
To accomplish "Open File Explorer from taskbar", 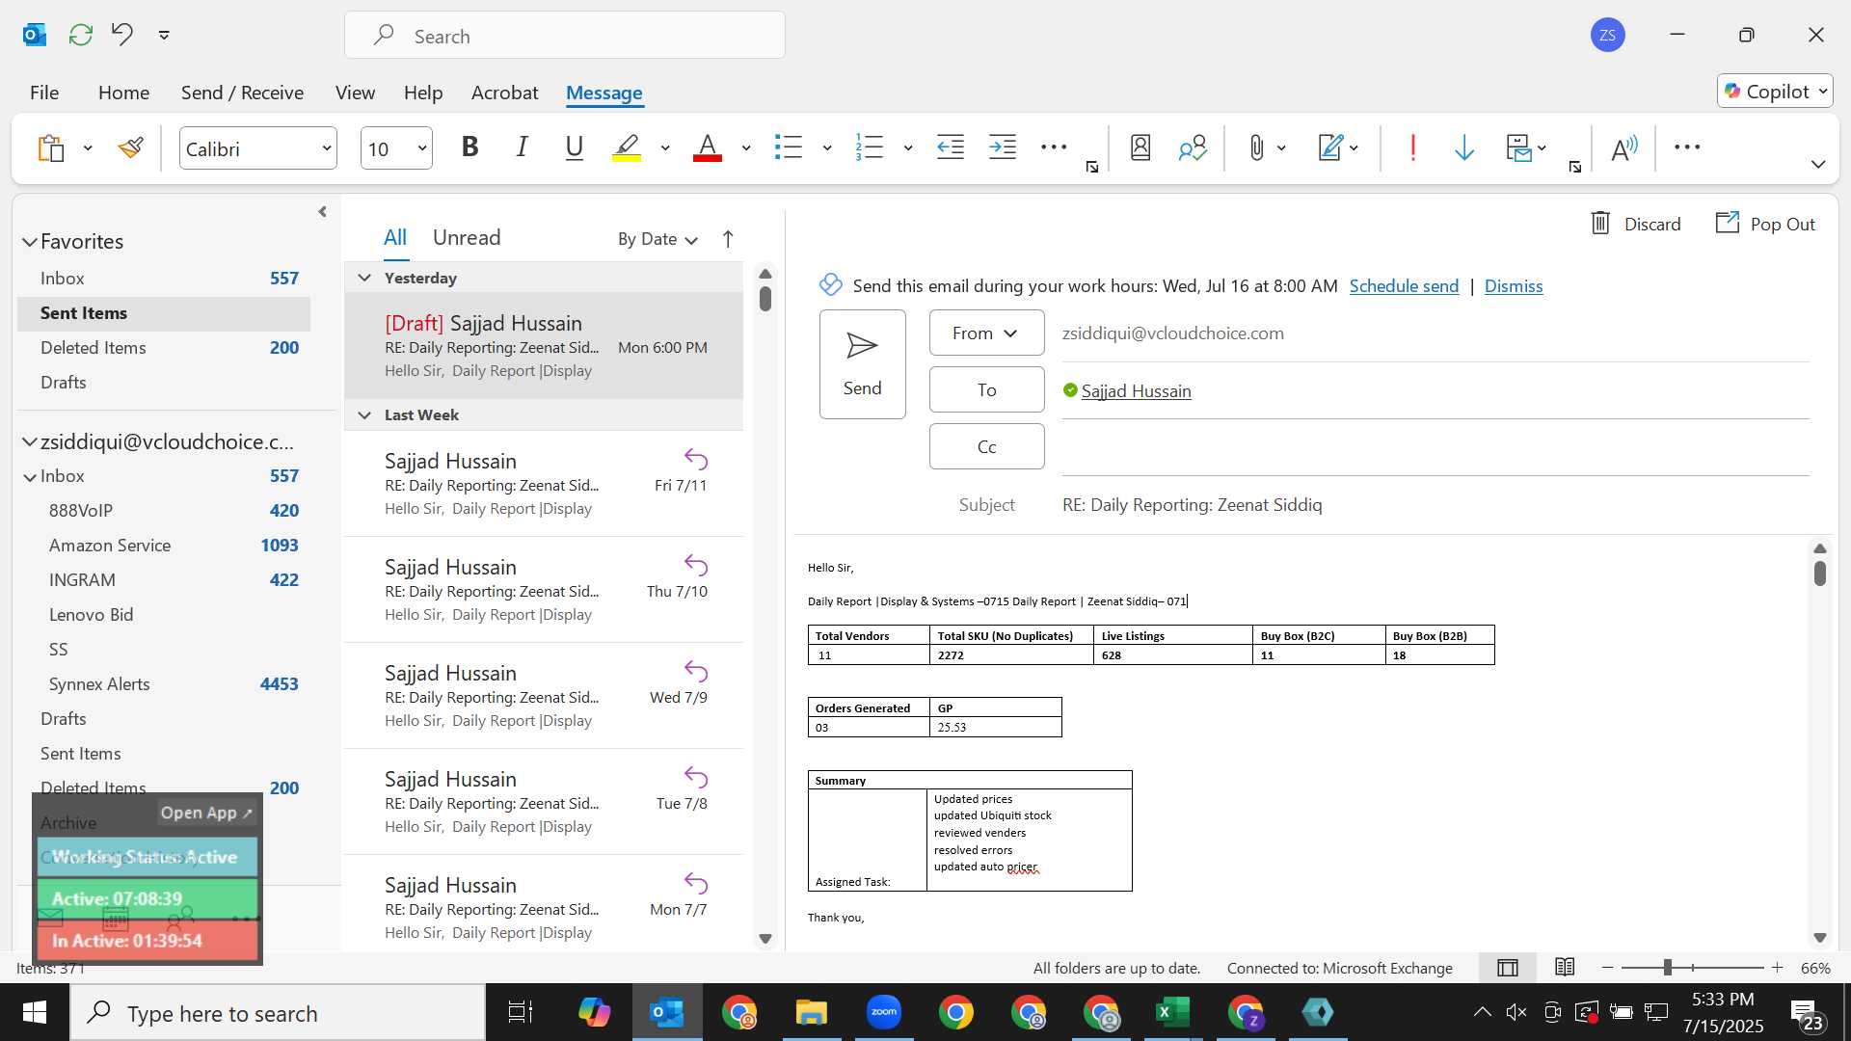I will pos(811,1012).
